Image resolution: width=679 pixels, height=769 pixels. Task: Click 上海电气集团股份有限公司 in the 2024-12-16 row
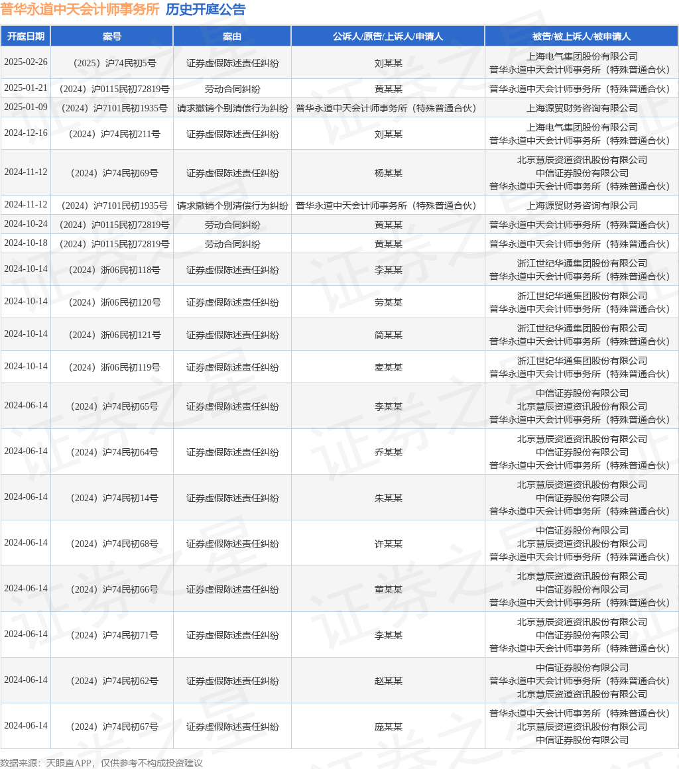(582, 127)
